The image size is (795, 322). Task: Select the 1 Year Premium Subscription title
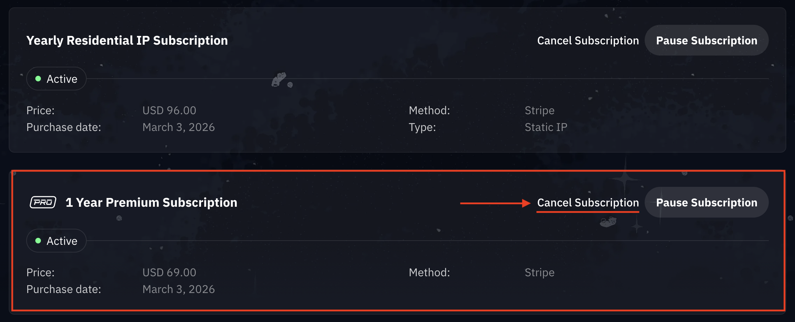(151, 203)
